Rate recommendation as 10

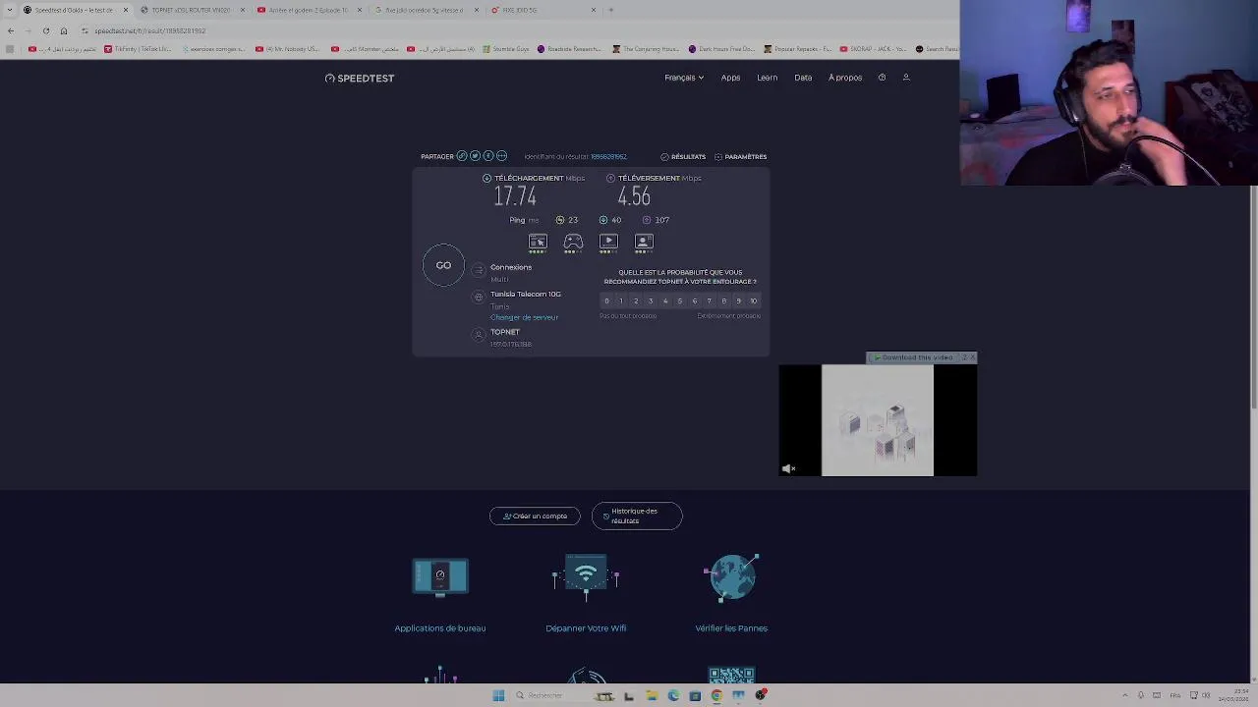(x=754, y=301)
